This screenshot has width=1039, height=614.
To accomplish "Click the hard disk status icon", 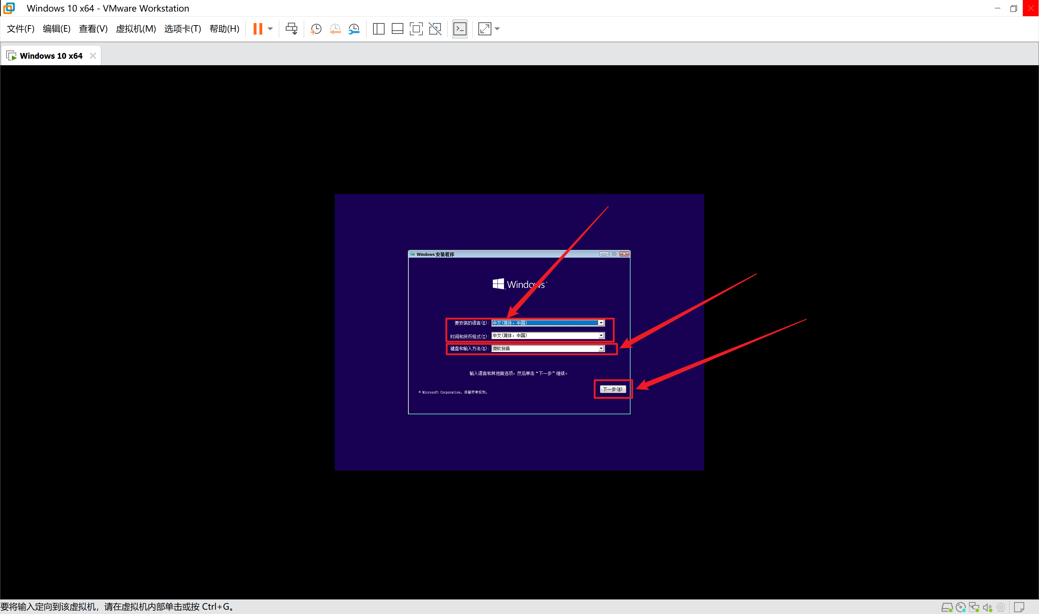I will coord(947,608).
